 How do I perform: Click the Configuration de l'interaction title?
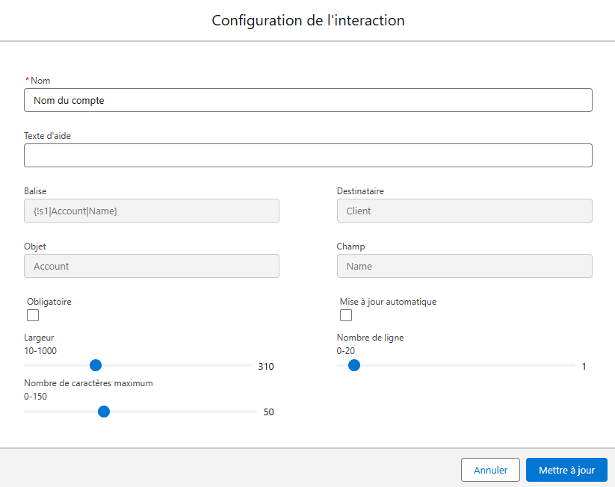(308, 20)
